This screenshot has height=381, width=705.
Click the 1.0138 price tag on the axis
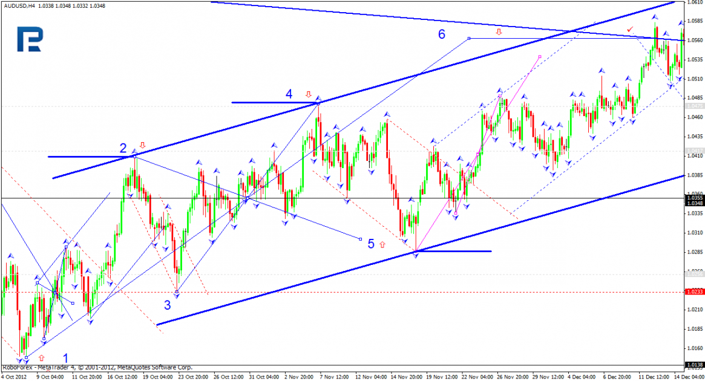point(695,365)
